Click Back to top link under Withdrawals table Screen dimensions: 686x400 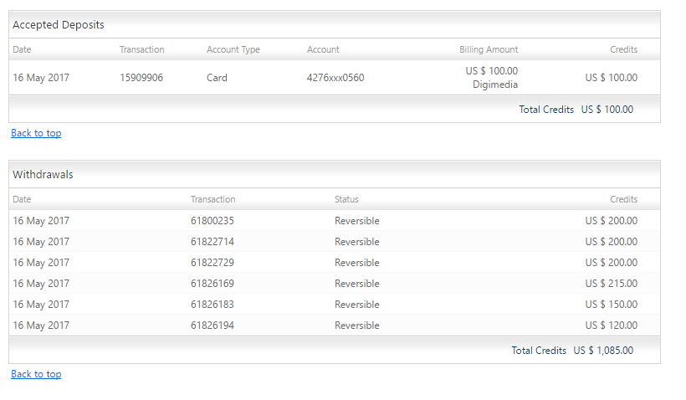point(36,374)
